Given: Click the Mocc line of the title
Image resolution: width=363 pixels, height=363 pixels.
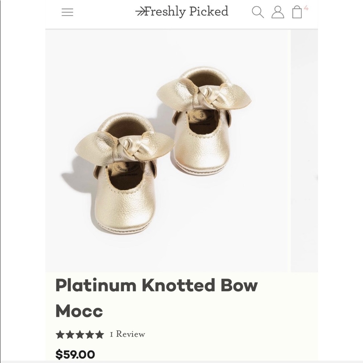Looking at the screenshot, I should point(78,311).
